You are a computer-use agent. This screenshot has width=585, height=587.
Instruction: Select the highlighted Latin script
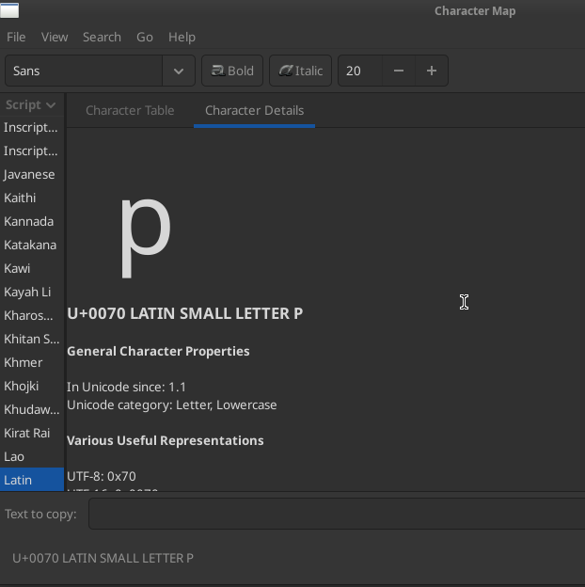[x=32, y=480]
